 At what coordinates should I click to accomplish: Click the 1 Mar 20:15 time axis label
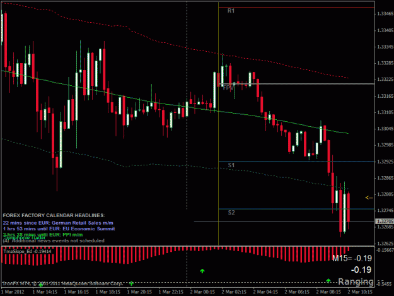139,292
